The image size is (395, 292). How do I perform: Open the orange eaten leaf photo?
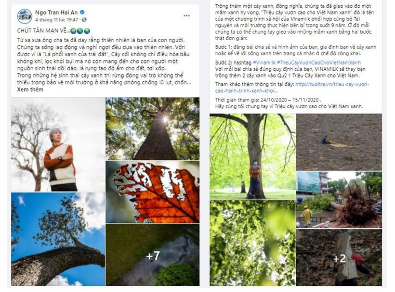coord(152,192)
